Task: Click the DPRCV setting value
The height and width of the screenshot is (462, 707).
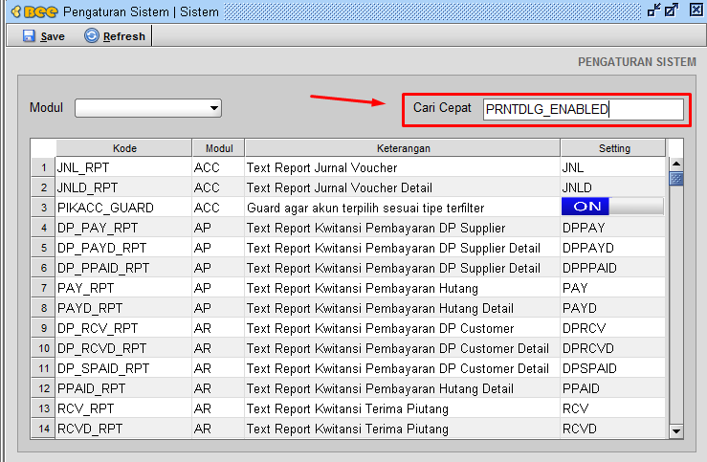Action: click(612, 328)
